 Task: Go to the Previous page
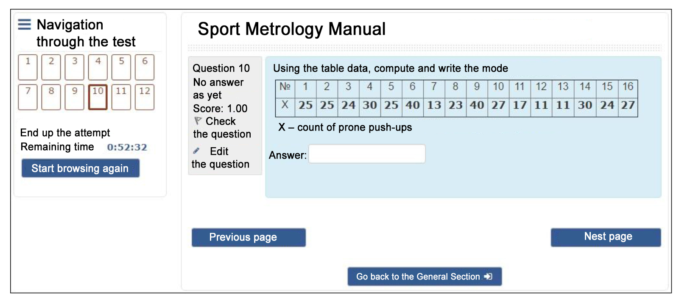249,238
